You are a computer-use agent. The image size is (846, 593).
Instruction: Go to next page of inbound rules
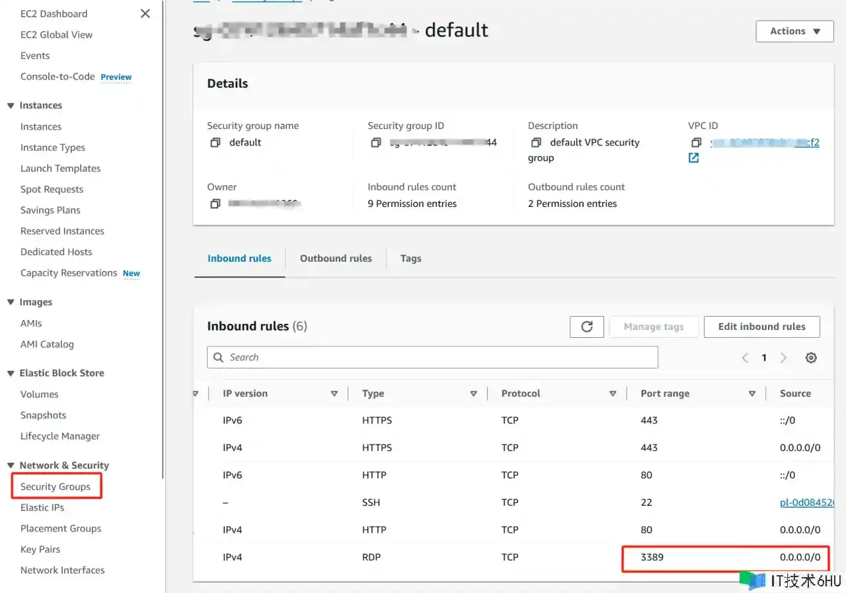pyautogui.click(x=784, y=358)
